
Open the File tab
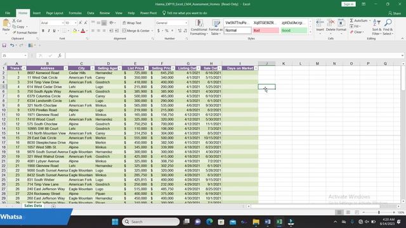(8, 13)
